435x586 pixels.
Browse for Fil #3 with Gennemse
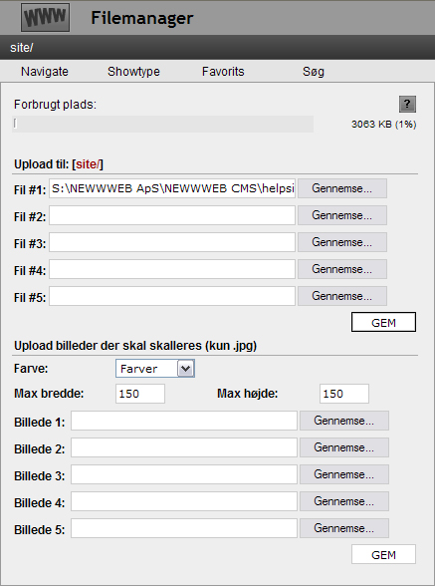tap(342, 242)
